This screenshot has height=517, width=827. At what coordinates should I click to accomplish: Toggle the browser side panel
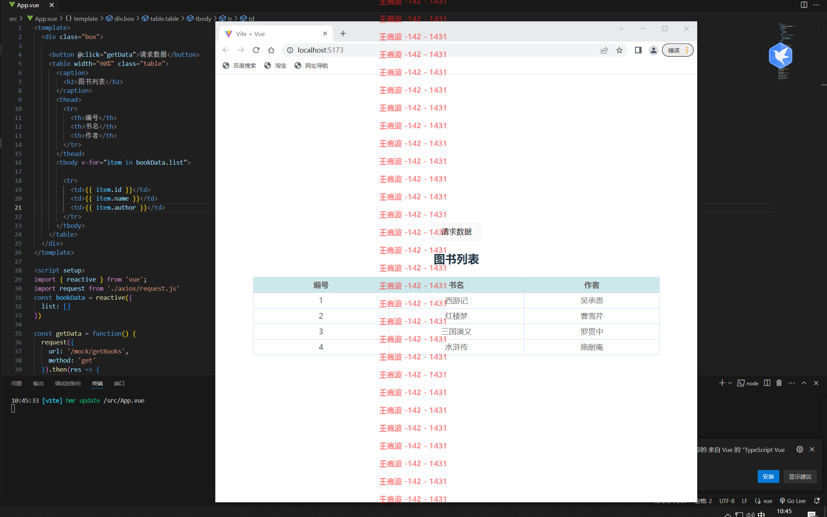[638, 50]
